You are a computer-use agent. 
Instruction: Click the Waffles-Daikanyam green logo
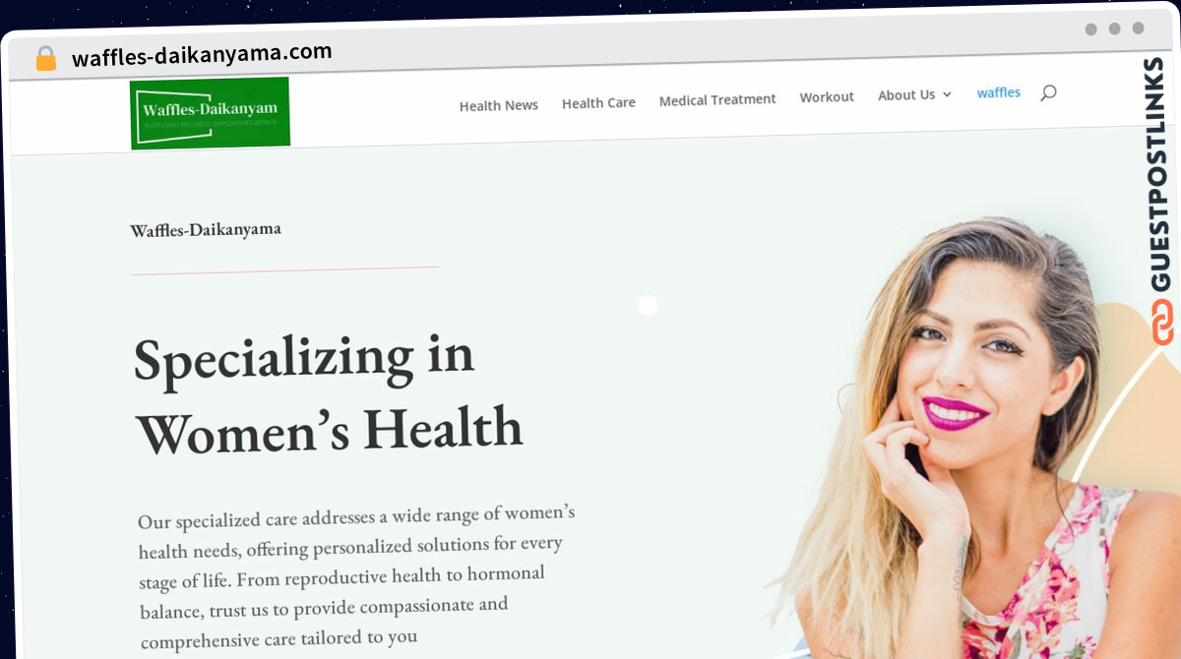tap(210, 113)
